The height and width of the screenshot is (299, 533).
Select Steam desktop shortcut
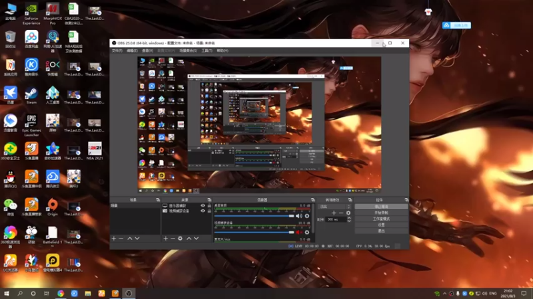[x=31, y=96]
